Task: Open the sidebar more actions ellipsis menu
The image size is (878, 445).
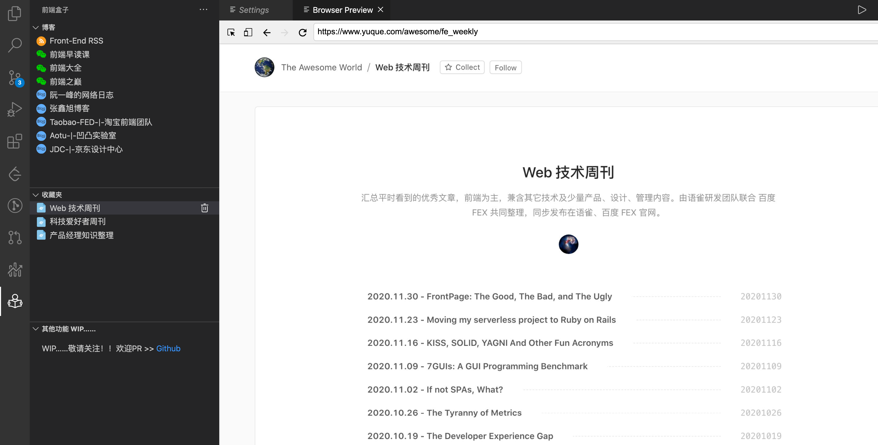Action: pyautogui.click(x=203, y=9)
